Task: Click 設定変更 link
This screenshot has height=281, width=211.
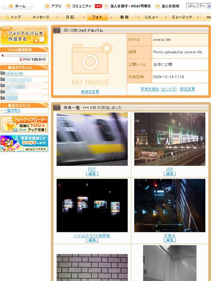Action: click(188, 89)
